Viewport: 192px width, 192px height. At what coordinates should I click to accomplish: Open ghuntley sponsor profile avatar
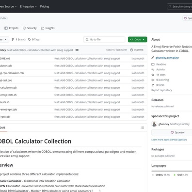point(154,124)
